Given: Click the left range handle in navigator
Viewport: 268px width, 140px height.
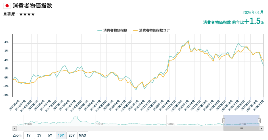Looking at the screenshot, I should 223,121.
